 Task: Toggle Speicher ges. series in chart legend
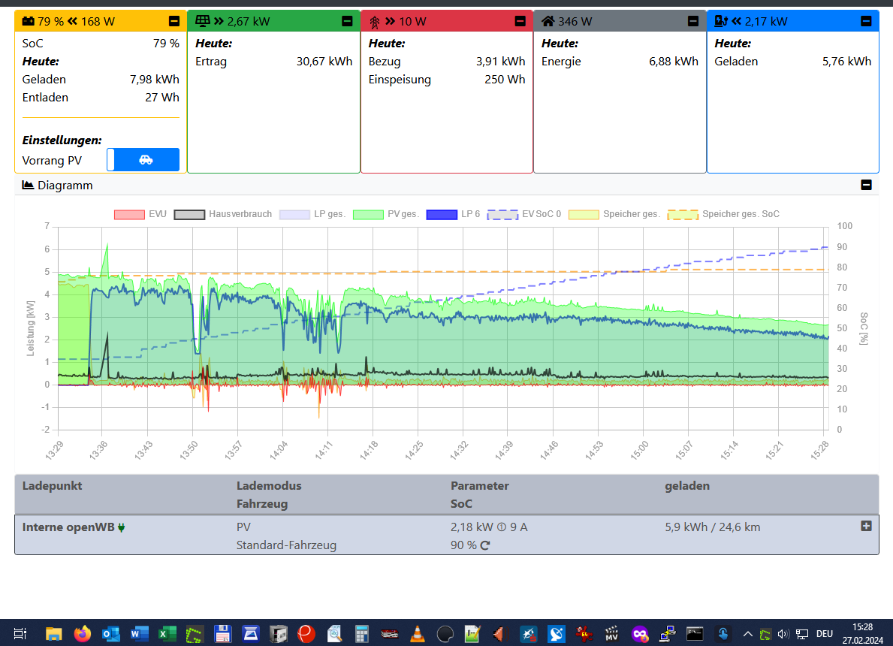click(614, 214)
